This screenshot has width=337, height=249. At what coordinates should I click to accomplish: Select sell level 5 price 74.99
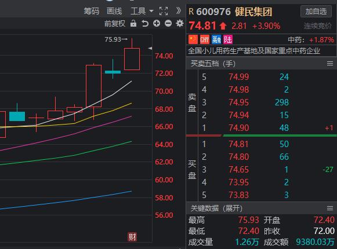(x=238, y=77)
